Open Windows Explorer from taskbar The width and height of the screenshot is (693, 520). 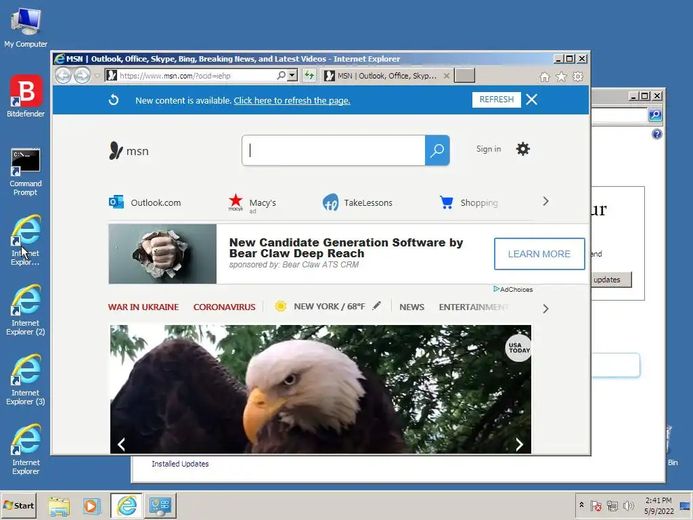tap(59, 505)
